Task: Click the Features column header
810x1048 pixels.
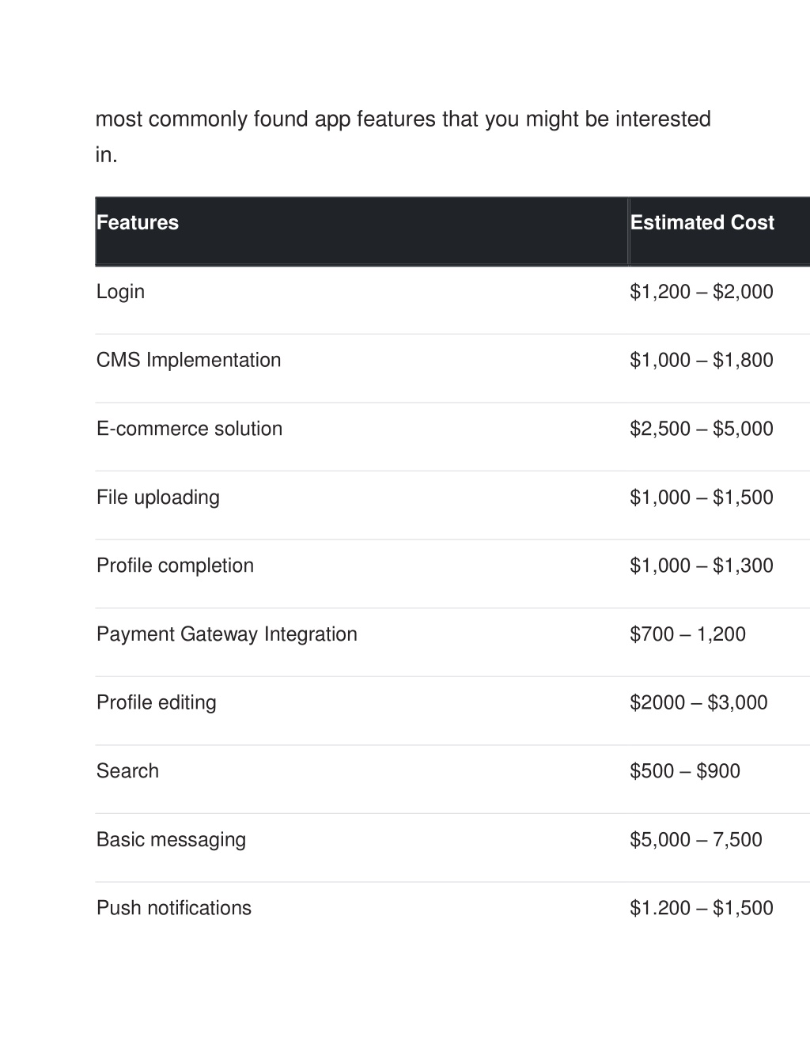Action: tap(138, 222)
